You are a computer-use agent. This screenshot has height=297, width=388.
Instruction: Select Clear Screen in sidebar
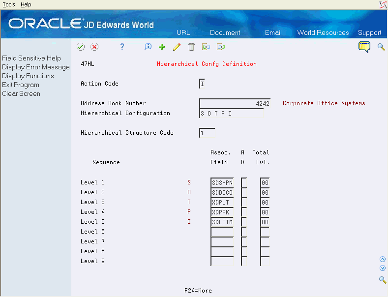point(21,94)
